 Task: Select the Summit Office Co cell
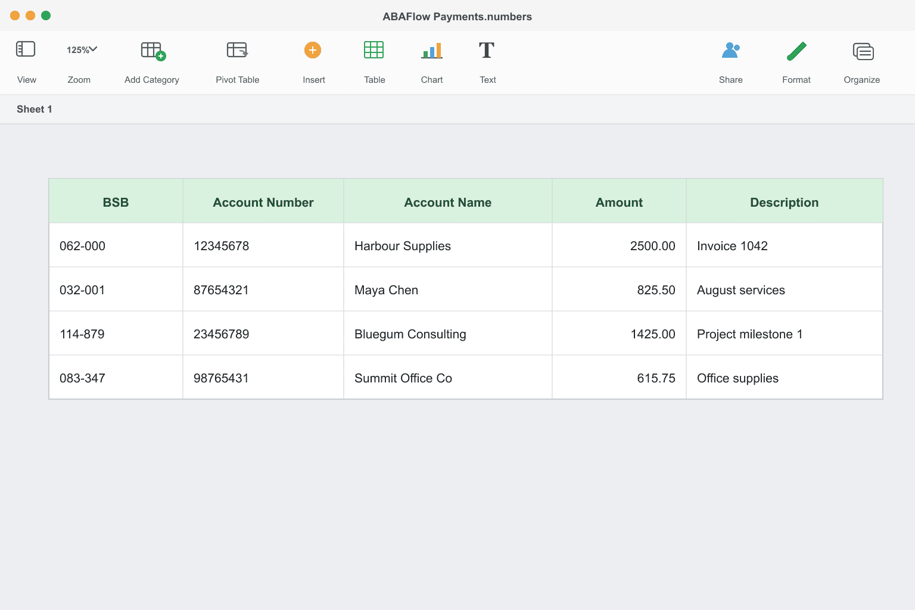pos(448,378)
